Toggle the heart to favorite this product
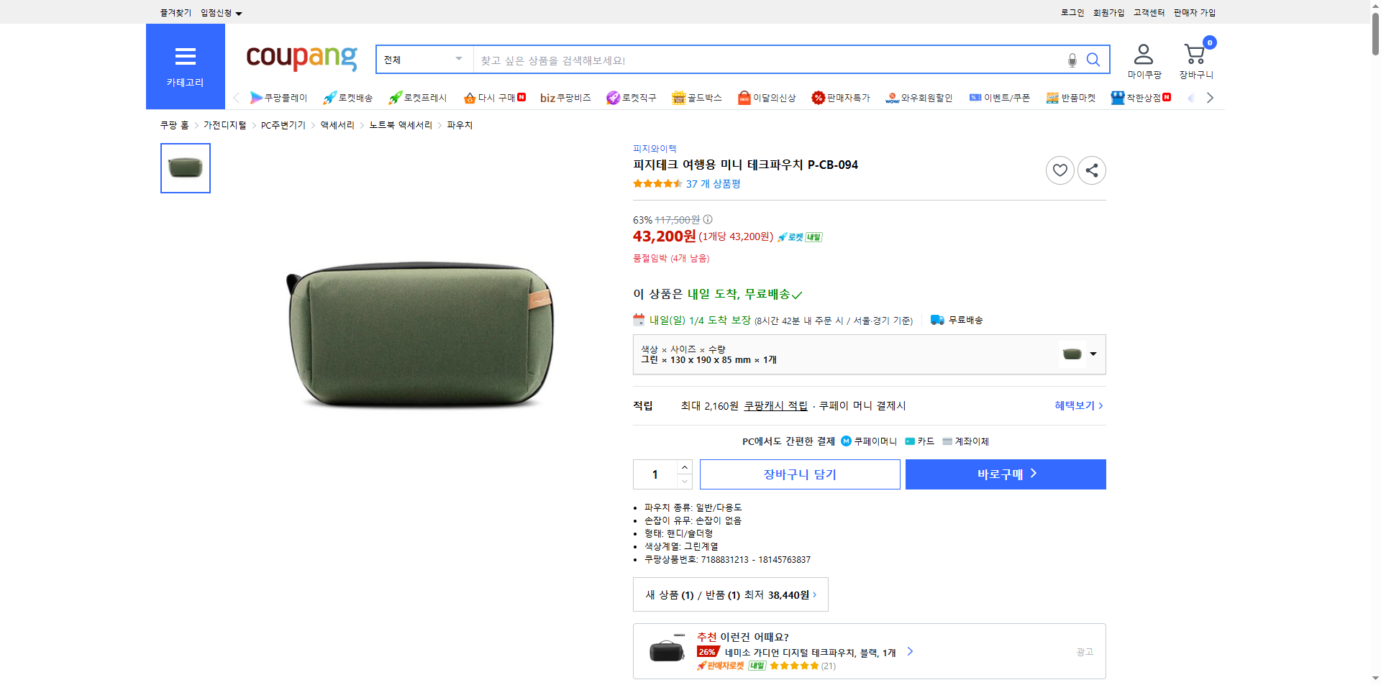The width and height of the screenshot is (1381, 685). tap(1059, 170)
